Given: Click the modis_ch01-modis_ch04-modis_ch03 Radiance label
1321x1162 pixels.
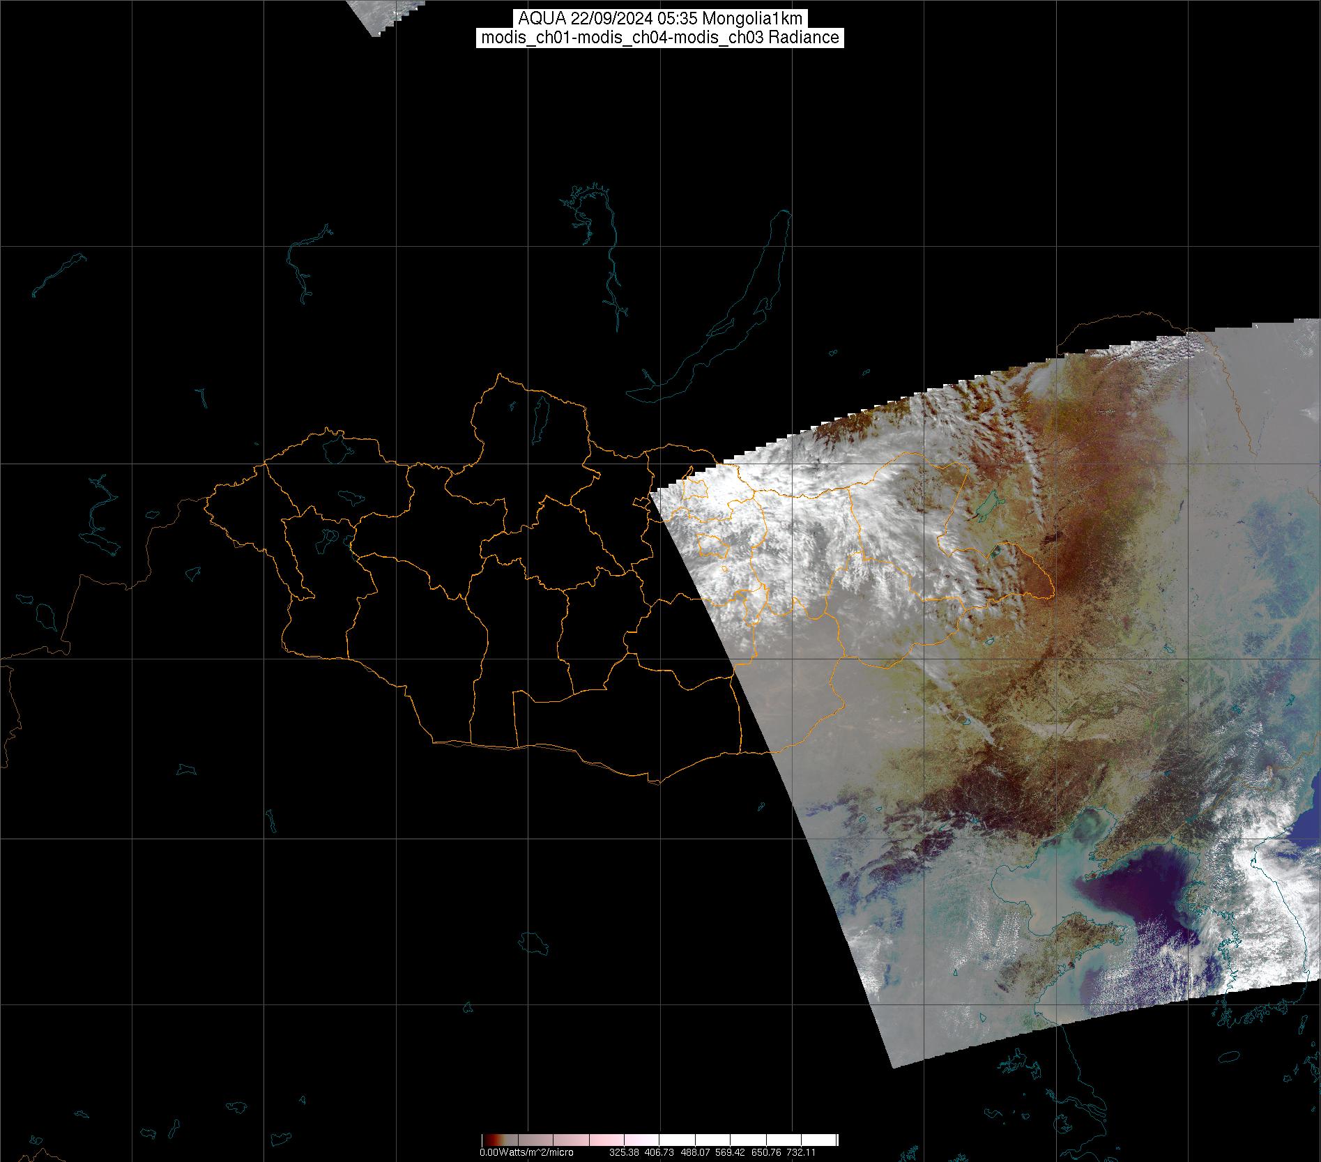Looking at the screenshot, I should tap(660, 38).
